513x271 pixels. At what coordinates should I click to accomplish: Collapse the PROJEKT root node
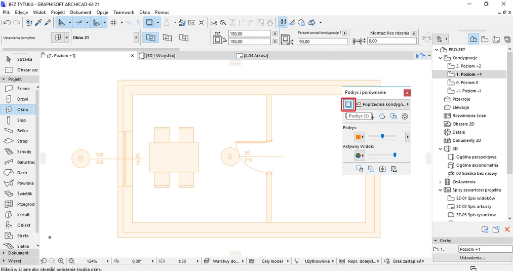[437, 50]
